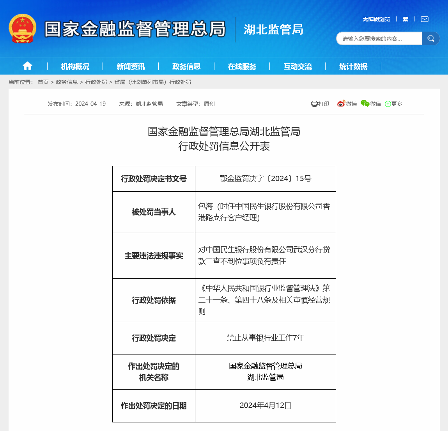Open the 新闻资讯 menu

coord(131,66)
